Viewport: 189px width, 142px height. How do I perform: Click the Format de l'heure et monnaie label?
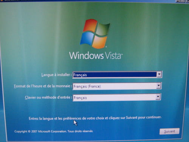pos(43,86)
